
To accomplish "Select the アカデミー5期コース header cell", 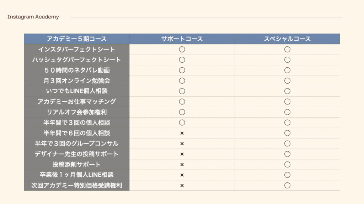I will click(x=77, y=39).
